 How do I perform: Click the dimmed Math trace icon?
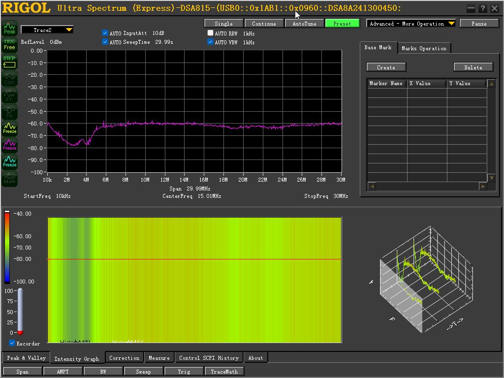10,178
